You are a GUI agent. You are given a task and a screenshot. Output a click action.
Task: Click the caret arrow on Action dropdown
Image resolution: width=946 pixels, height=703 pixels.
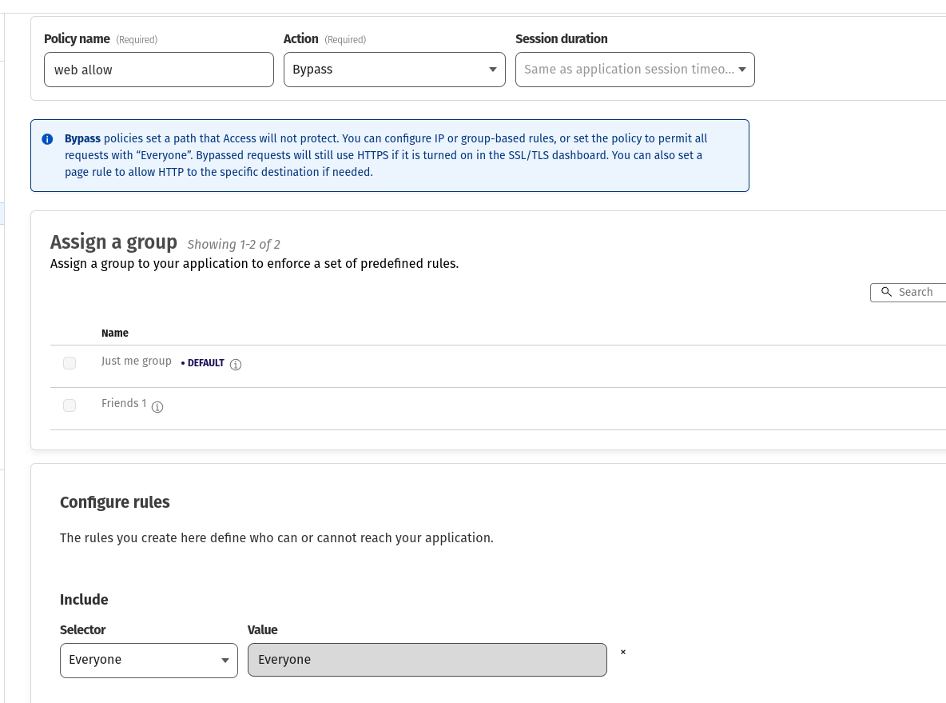[492, 70]
